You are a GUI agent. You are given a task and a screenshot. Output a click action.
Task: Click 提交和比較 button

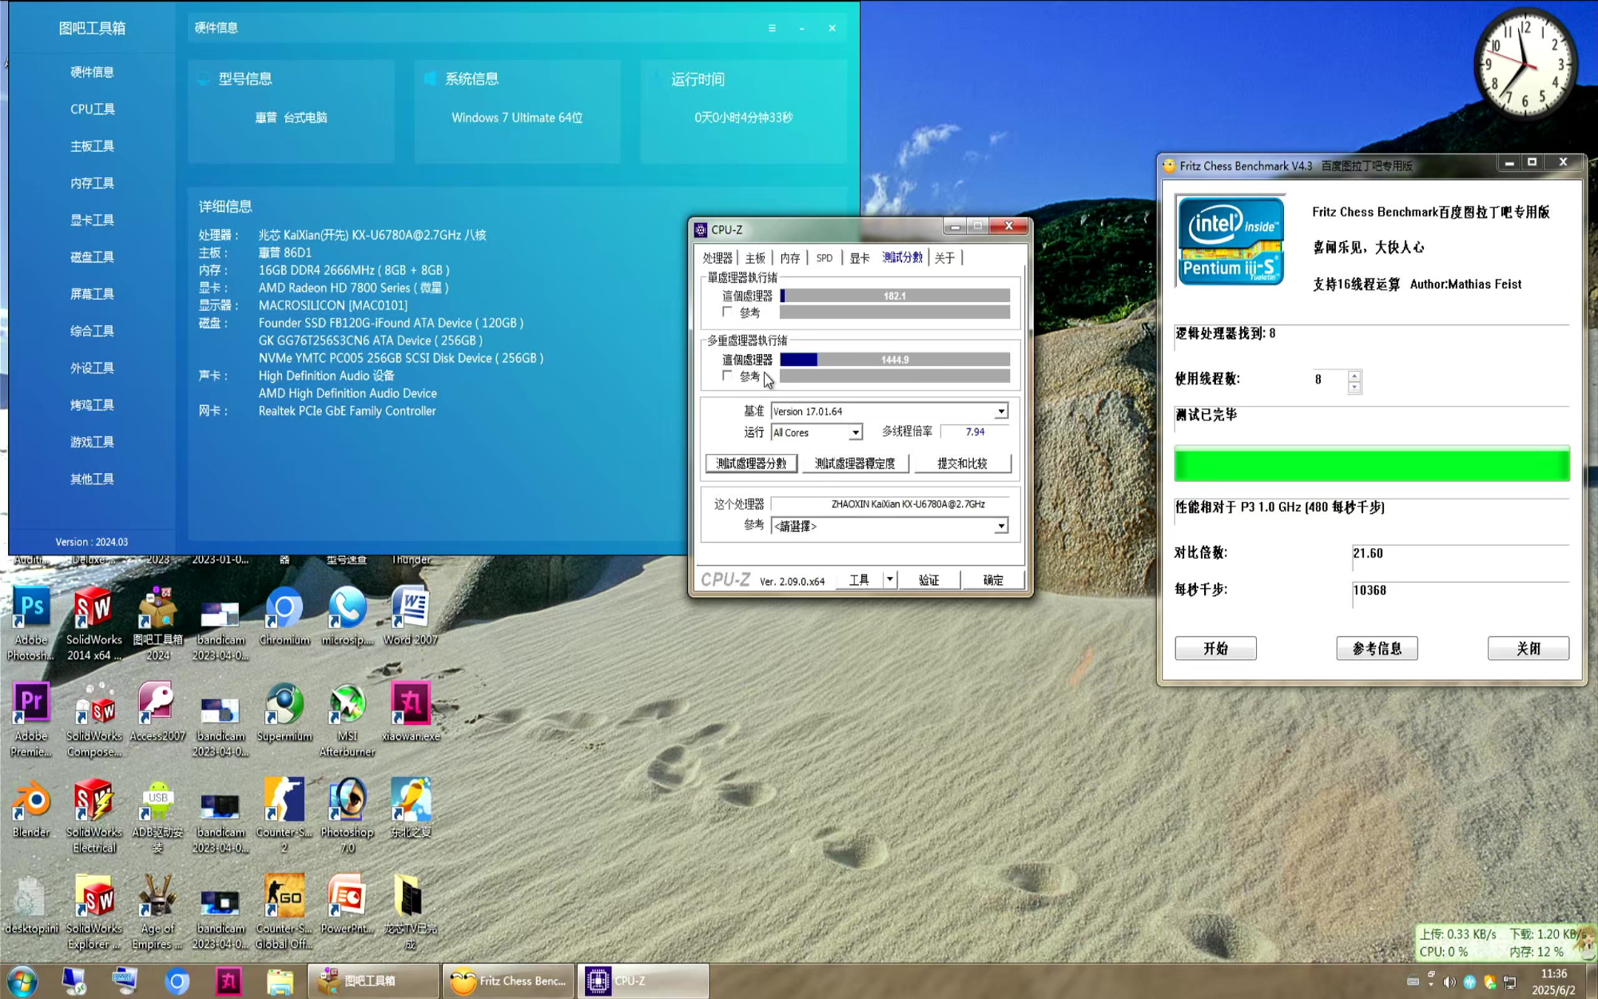tap(963, 464)
